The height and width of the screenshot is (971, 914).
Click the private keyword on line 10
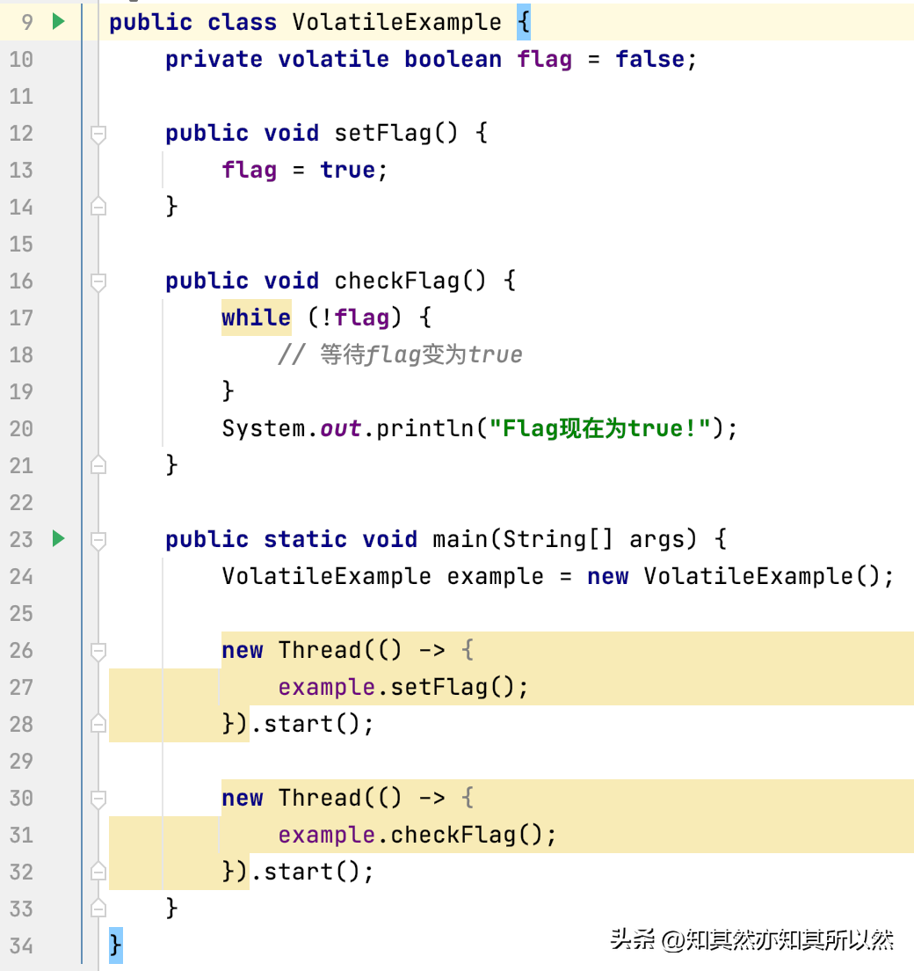tap(214, 60)
